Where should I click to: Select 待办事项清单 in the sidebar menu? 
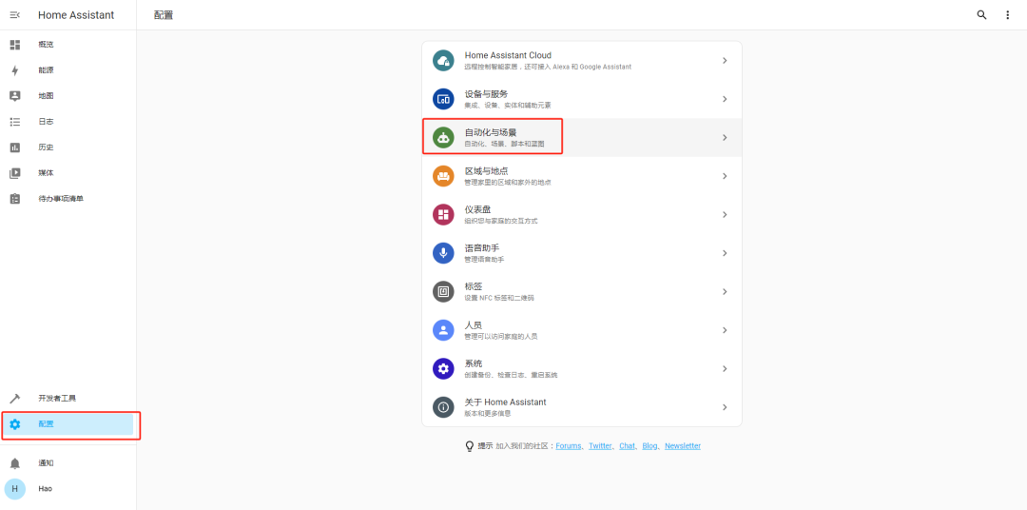61,199
